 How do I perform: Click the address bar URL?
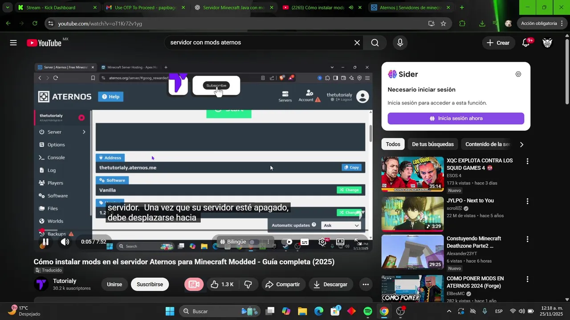tap(100, 24)
